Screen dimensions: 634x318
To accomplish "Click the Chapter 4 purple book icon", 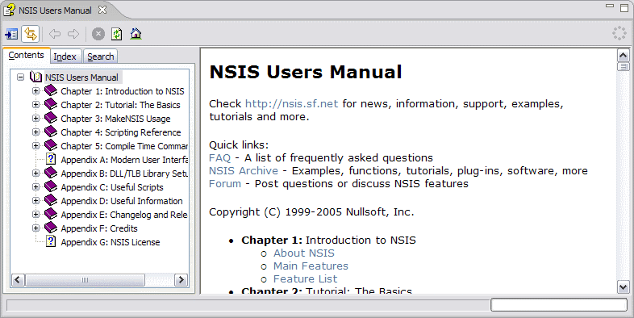I will tap(51, 132).
